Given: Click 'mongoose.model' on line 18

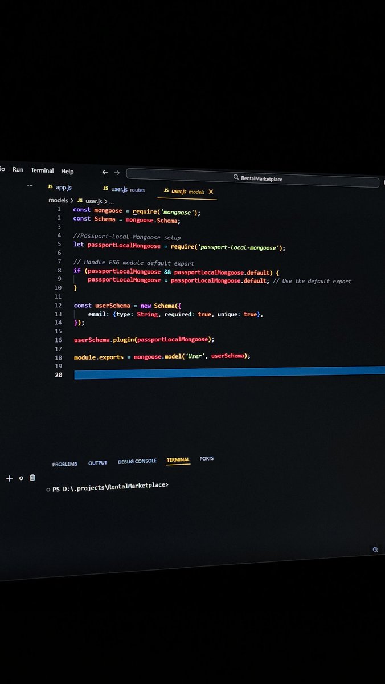Looking at the screenshot, I should pos(159,356).
